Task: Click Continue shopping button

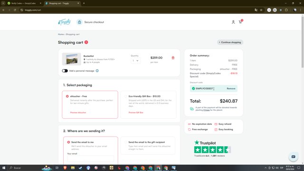Action: tap(230, 42)
